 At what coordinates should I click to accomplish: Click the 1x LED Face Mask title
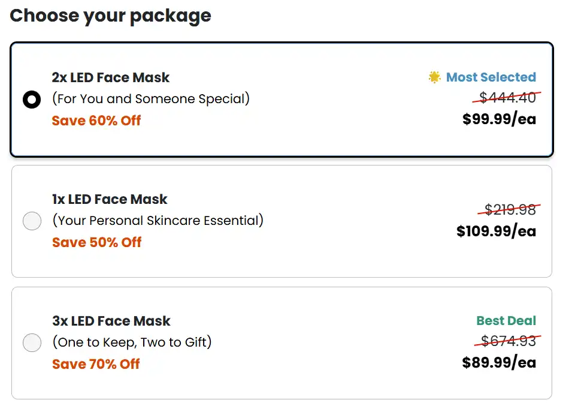[x=110, y=199]
